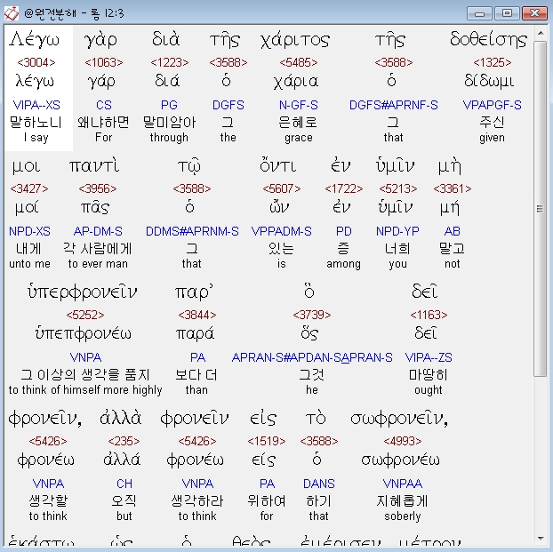Image resolution: width=553 pixels, height=552 pixels.
Task: Click the vertical scrollbar thumb
Action: pos(541,209)
